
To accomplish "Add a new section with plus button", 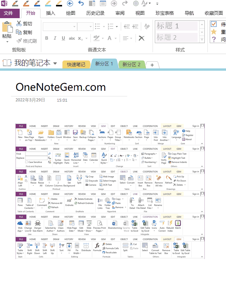I will [152, 65].
